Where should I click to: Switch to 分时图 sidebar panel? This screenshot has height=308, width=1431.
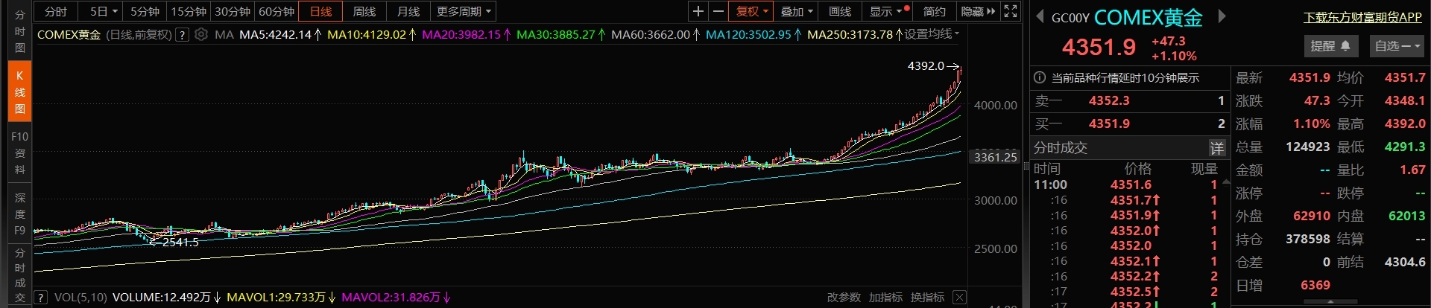[x=19, y=31]
